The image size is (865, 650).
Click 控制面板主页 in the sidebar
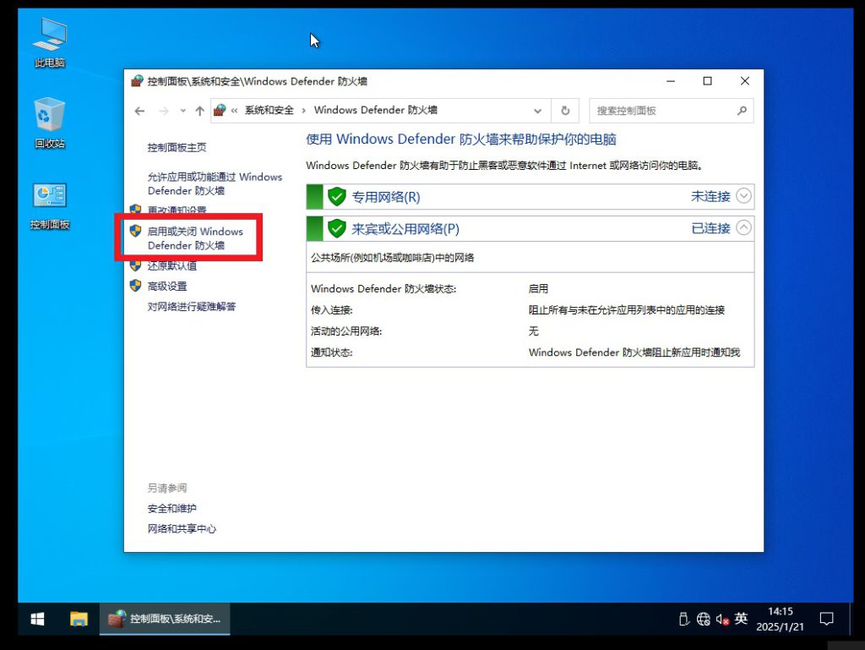pyautogui.click(x=177, y=147)
